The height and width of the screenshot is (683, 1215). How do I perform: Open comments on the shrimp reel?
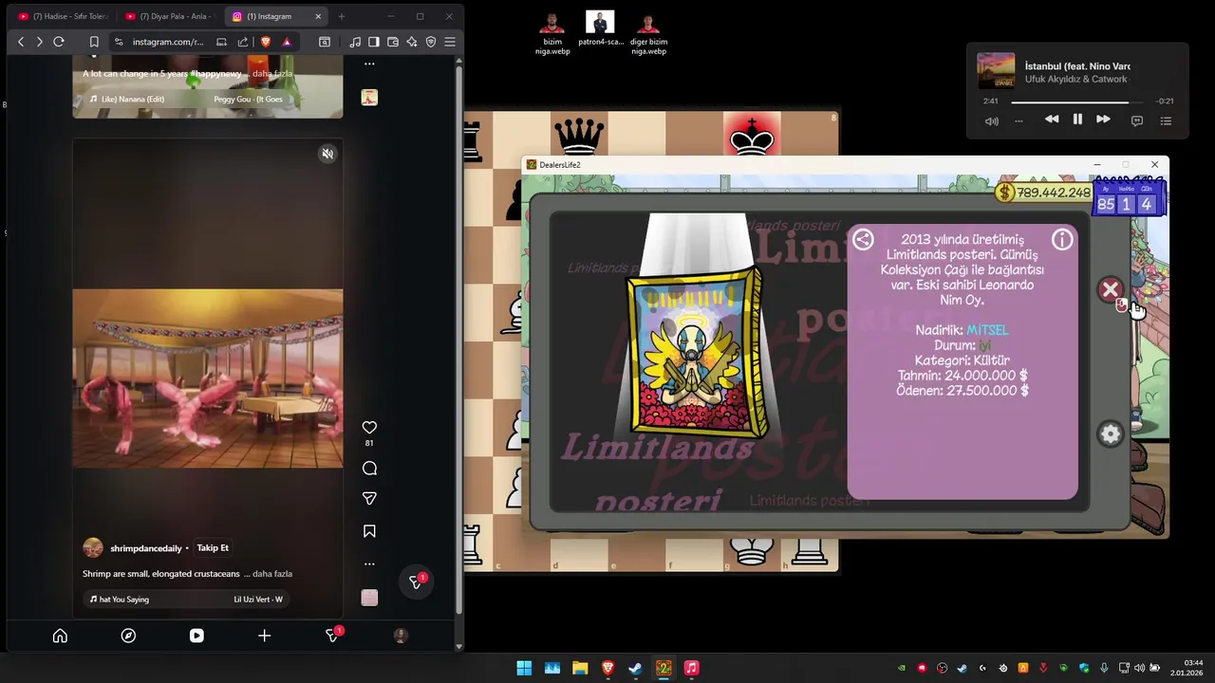[x=369, y=468]
